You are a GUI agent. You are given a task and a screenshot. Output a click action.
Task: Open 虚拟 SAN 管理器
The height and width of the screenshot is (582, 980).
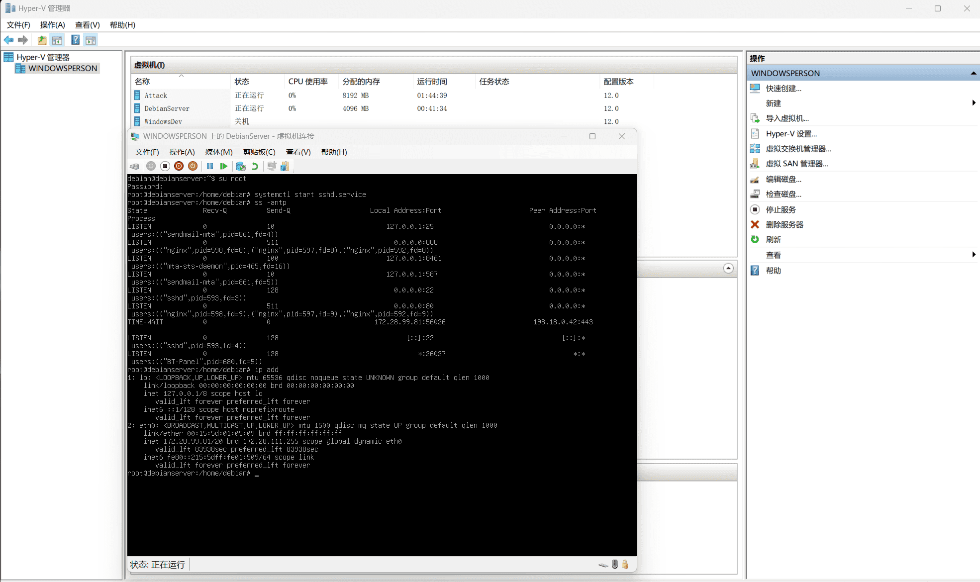click(797, 164)
